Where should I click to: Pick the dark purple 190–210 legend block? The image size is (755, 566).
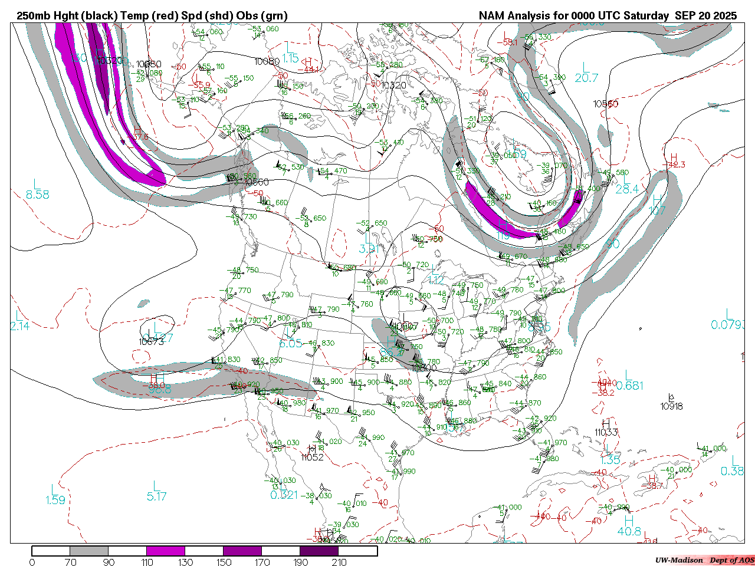click(x=319, y=551)
